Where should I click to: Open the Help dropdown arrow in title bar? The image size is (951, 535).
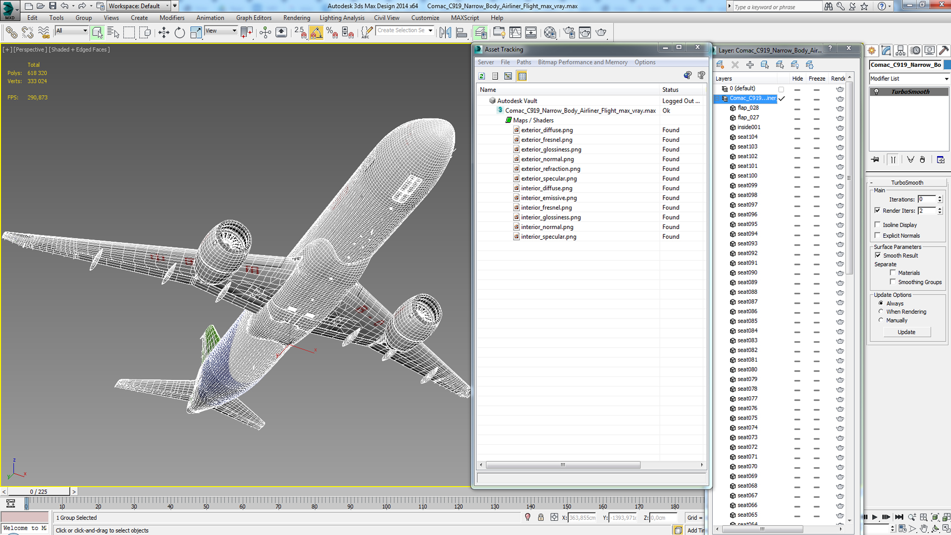889,6
